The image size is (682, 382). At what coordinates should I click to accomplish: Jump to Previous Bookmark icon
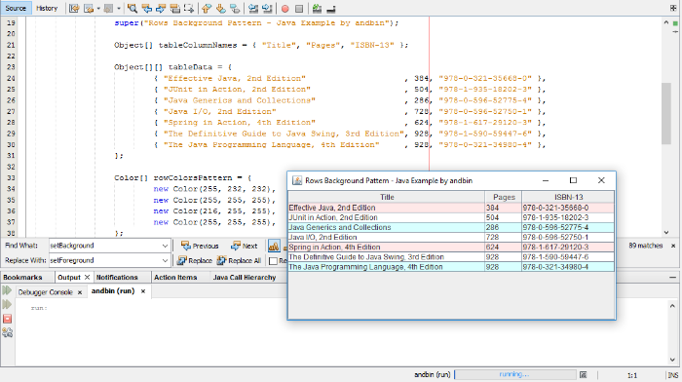207,8
